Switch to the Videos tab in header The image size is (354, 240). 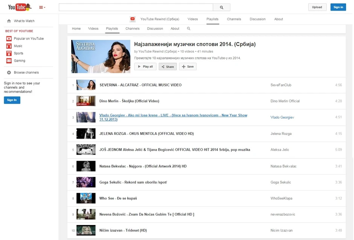192,19
